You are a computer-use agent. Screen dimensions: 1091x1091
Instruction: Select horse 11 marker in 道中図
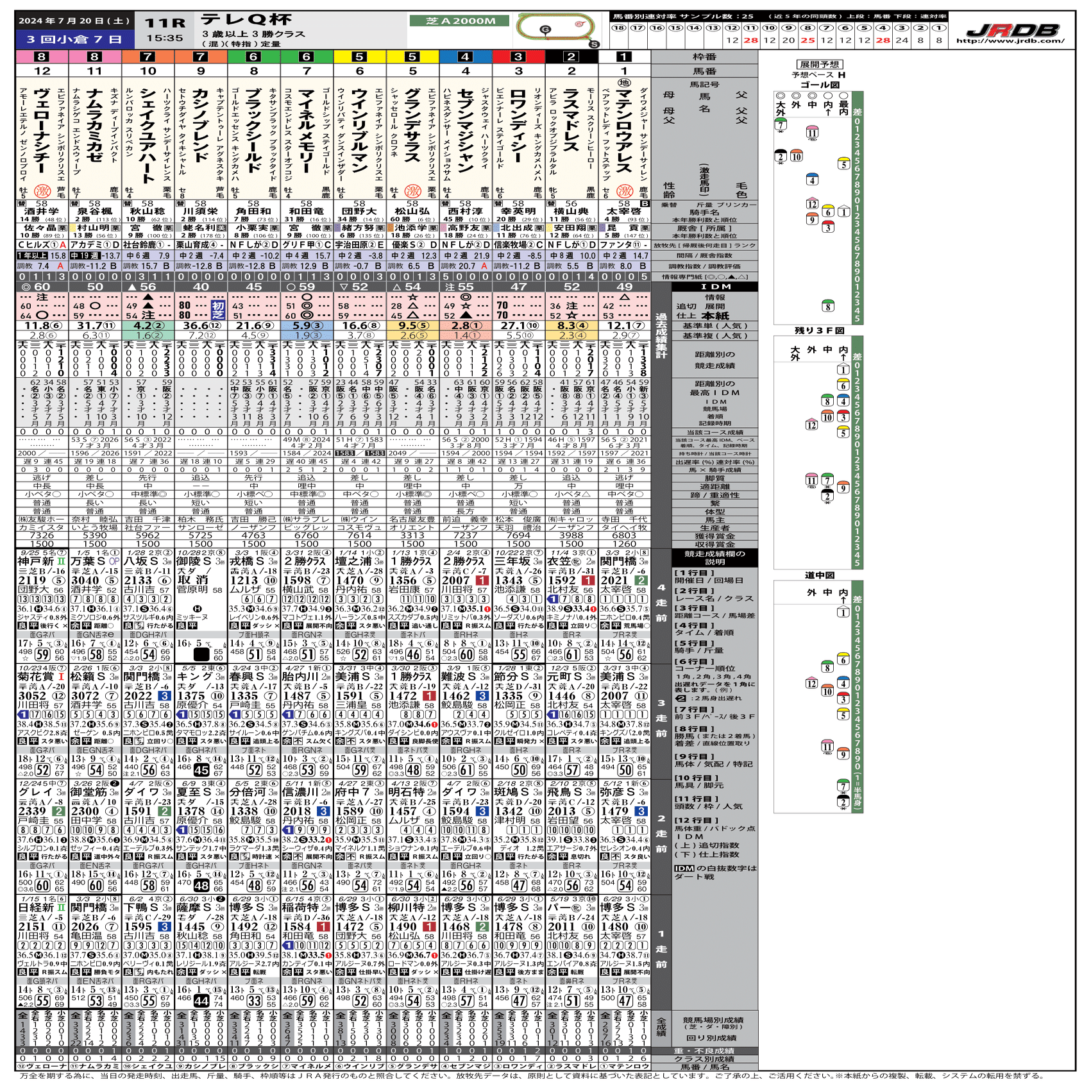pos(827,746)
